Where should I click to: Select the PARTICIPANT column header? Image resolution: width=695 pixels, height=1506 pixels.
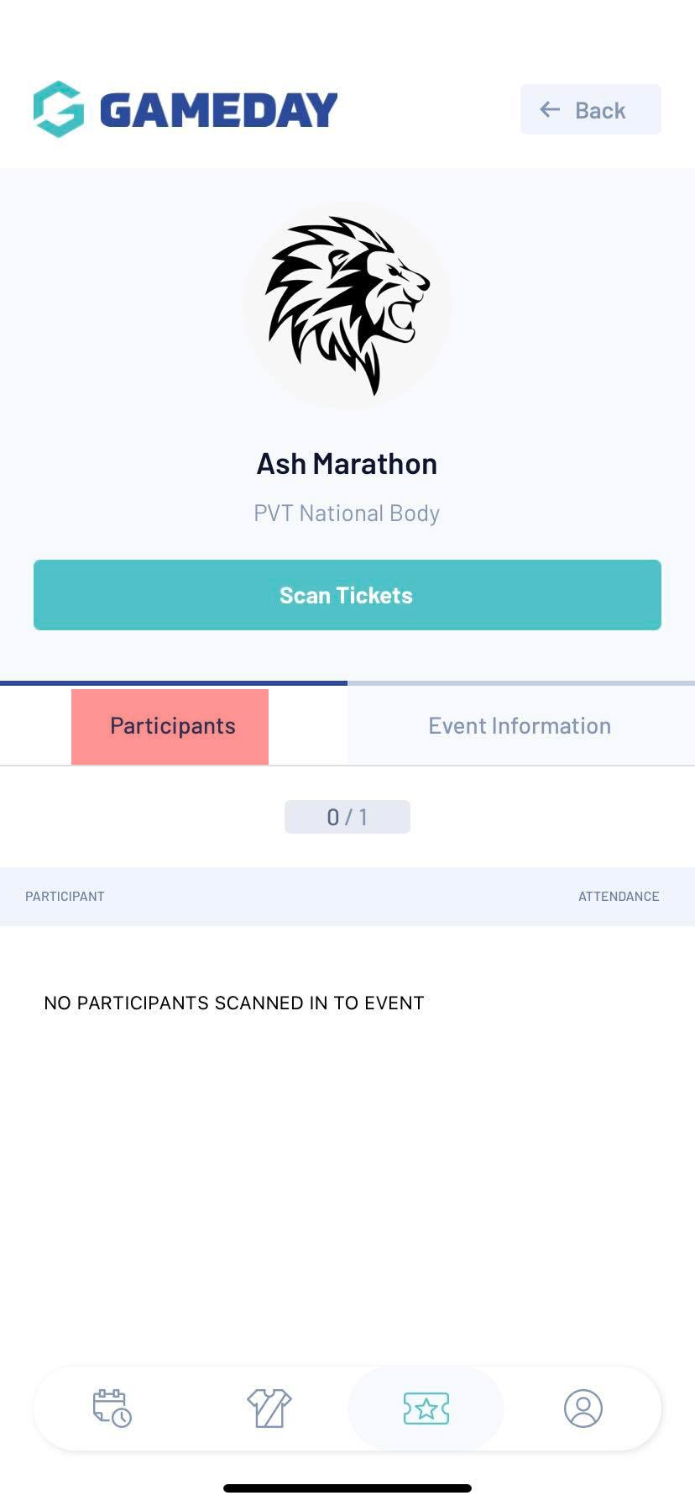[x=65, y=897]
